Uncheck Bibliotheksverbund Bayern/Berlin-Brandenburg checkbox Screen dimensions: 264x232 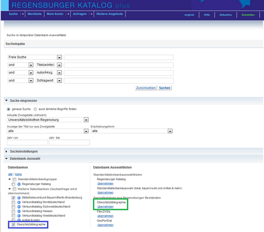(14, 198)
